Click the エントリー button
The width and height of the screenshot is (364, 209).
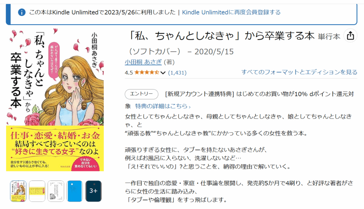[141, 94]
